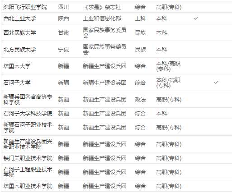Click the province cell 陕西

pyautogui.click(x=63, y=18)
